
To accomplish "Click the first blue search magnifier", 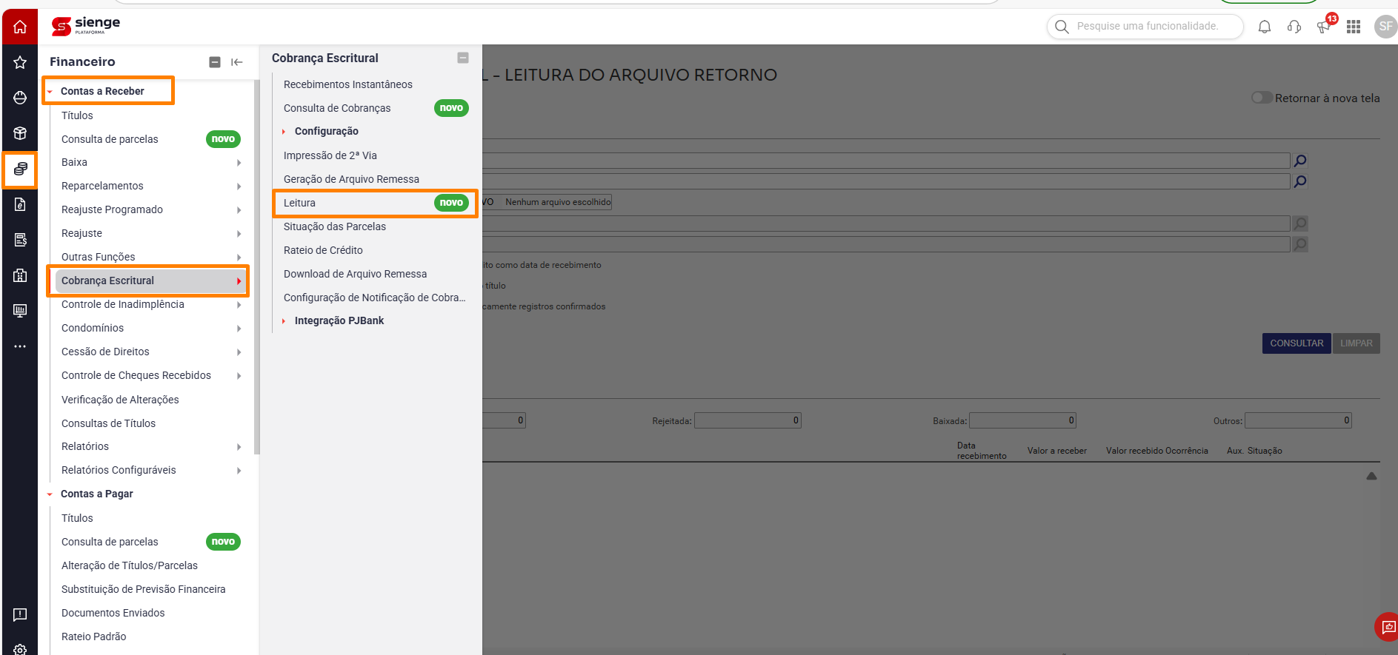I will point(1300,161).
